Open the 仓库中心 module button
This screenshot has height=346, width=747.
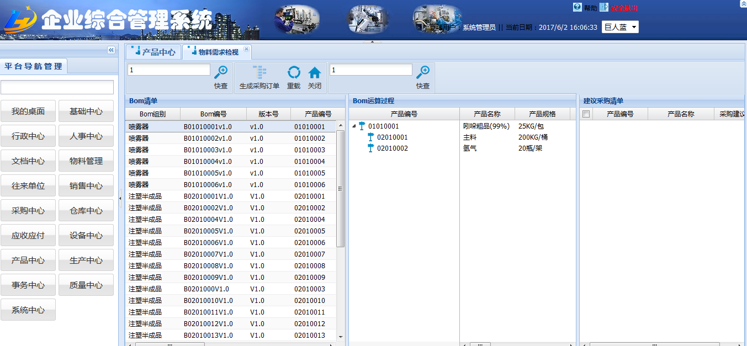click(86, 211)
